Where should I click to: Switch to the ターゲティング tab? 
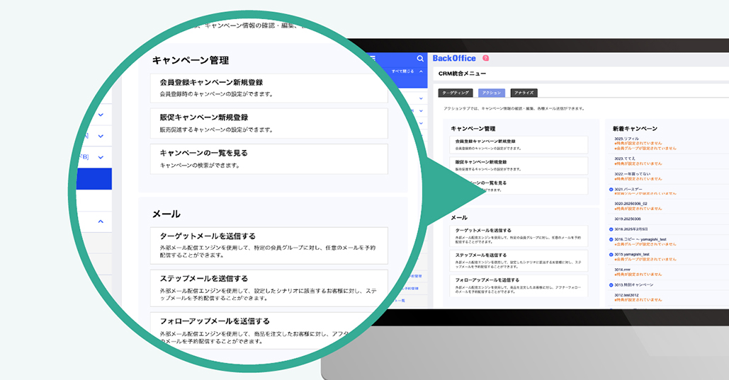(x=455, y=93)
